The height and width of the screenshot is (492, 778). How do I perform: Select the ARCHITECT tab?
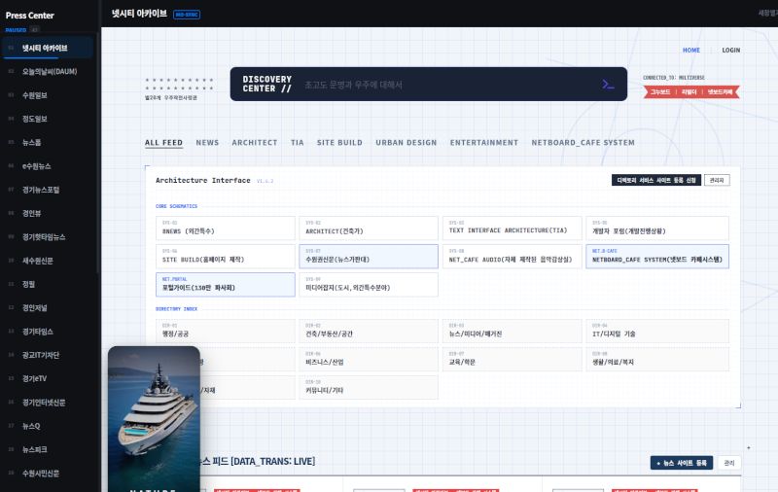[x=255, y=143]
